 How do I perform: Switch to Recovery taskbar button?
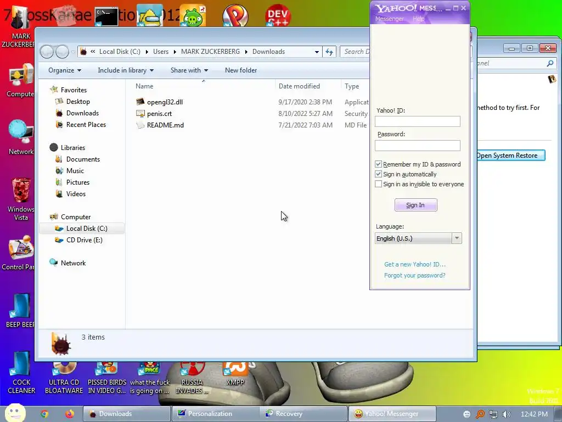[304, 414]
